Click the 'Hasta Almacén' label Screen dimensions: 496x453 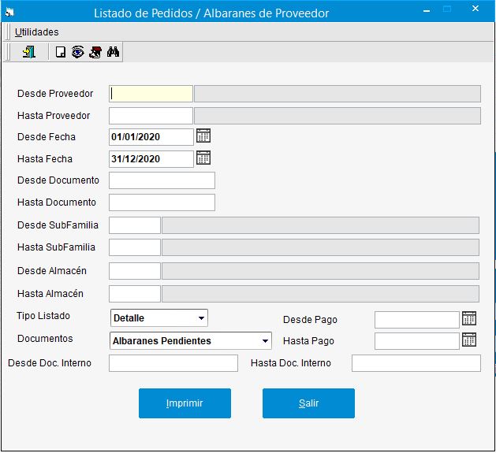click(x=50, y=294)
